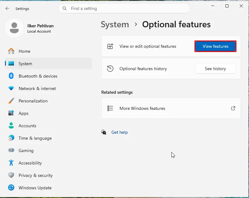The image size is (249, 198).
Task: Click the More Windows features list icon
Action: [x=110, y=108]
